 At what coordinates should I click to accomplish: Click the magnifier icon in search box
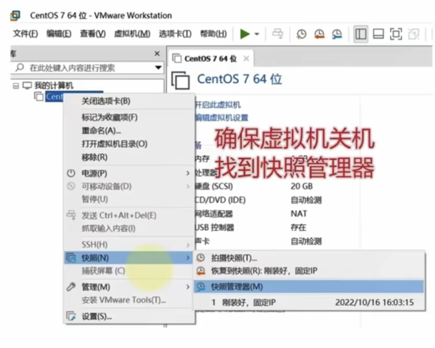20,67
